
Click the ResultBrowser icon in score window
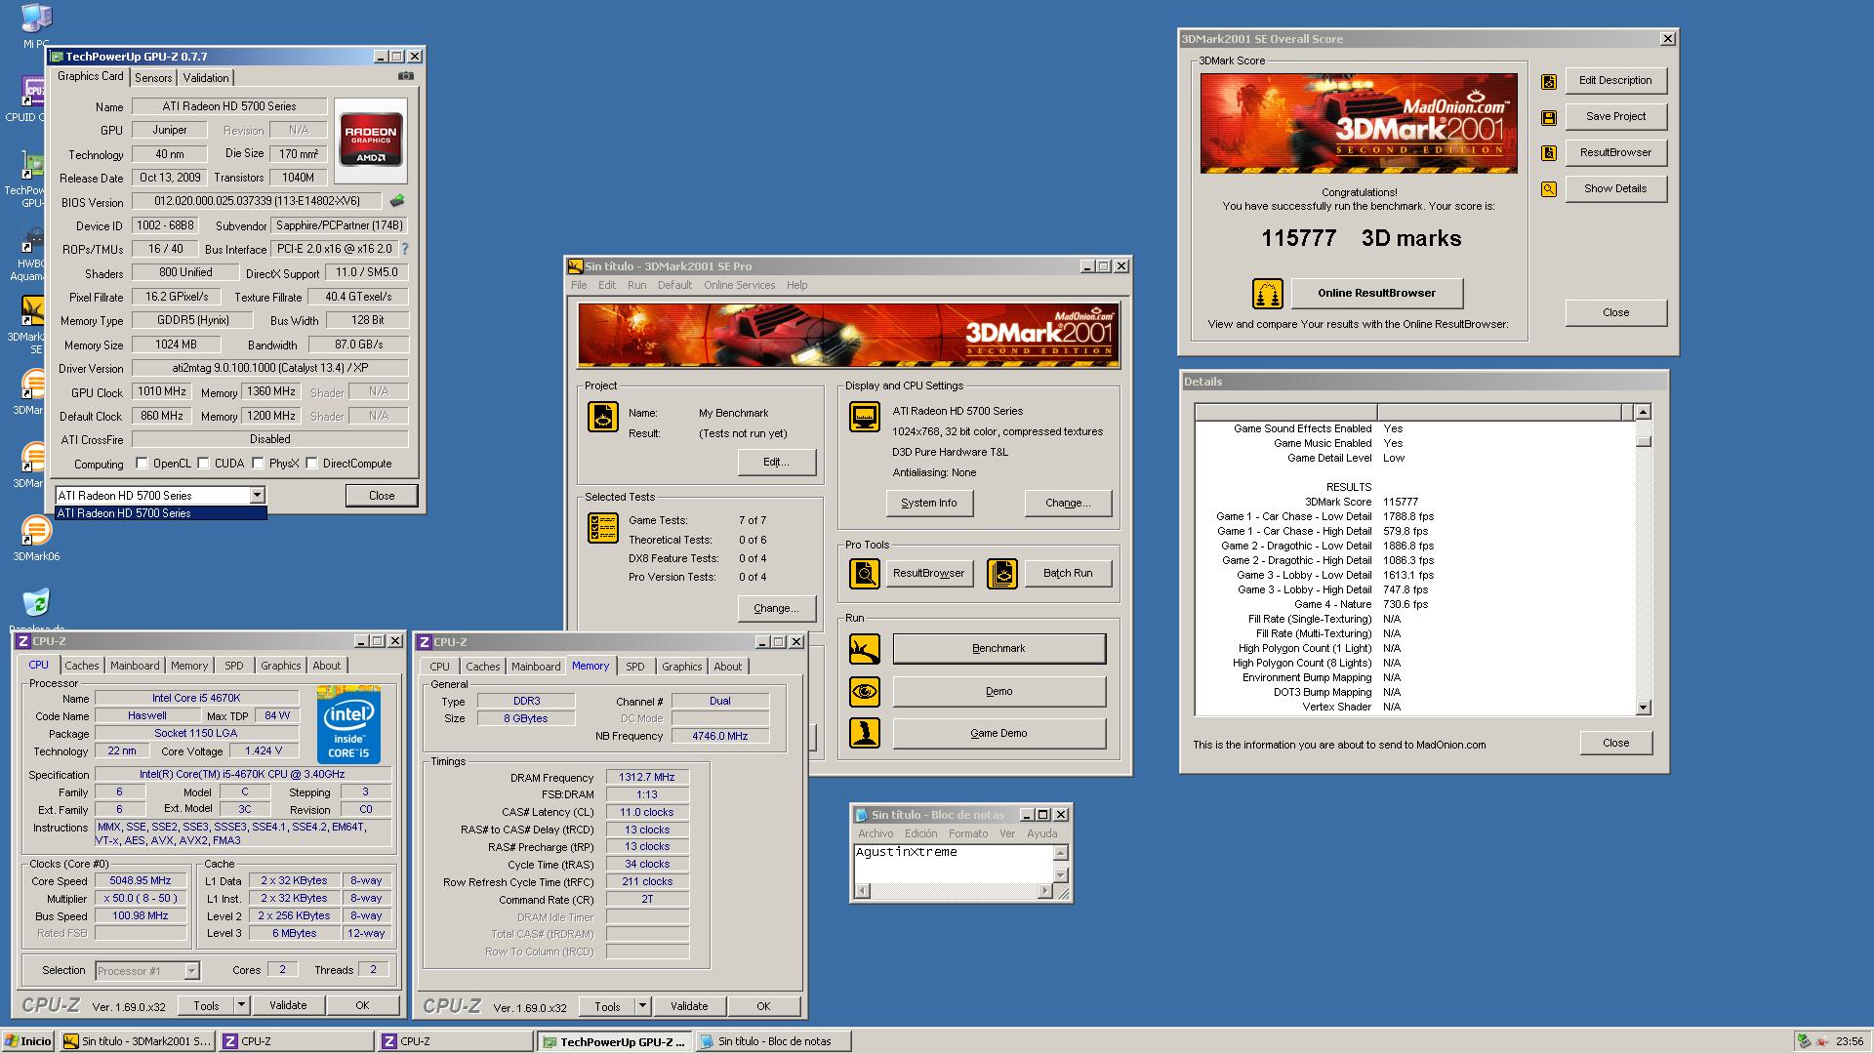click(x=1549, y=153)
